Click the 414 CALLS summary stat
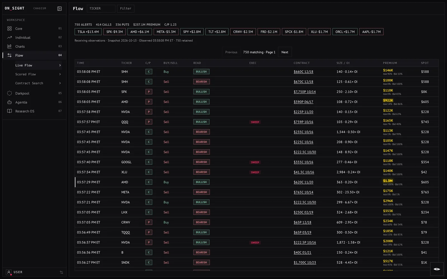 tap(104, 25)
